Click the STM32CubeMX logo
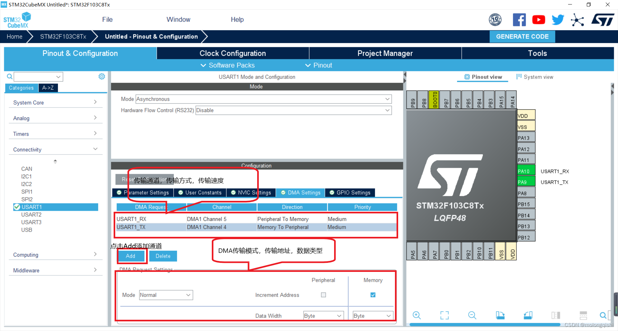The image size is (618, 331). point(17,20)
